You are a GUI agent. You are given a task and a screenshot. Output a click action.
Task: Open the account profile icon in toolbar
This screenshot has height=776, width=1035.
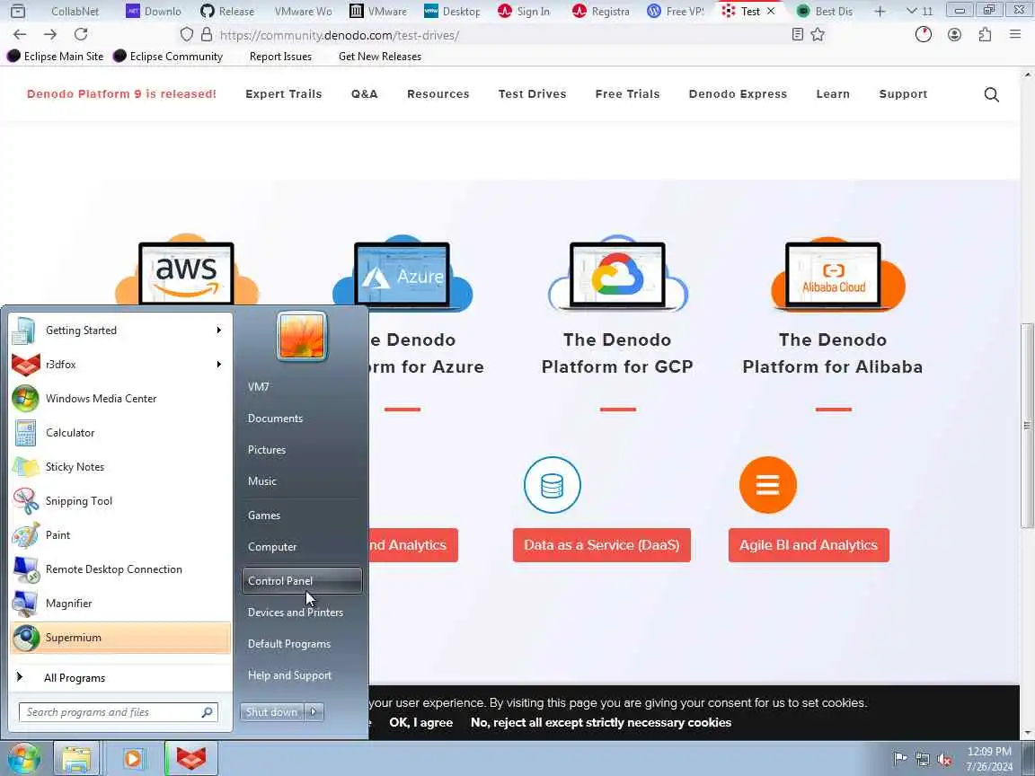click(x=954, y=34)
